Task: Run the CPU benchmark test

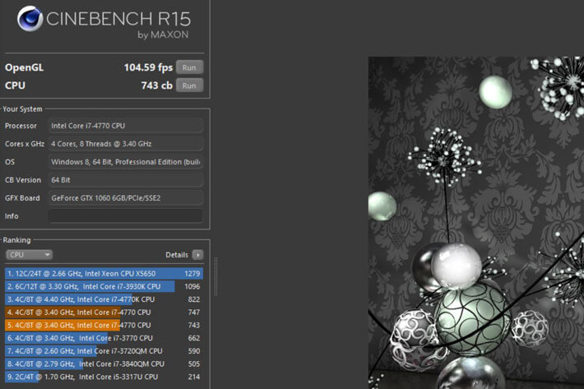Action: coord(188,86)
